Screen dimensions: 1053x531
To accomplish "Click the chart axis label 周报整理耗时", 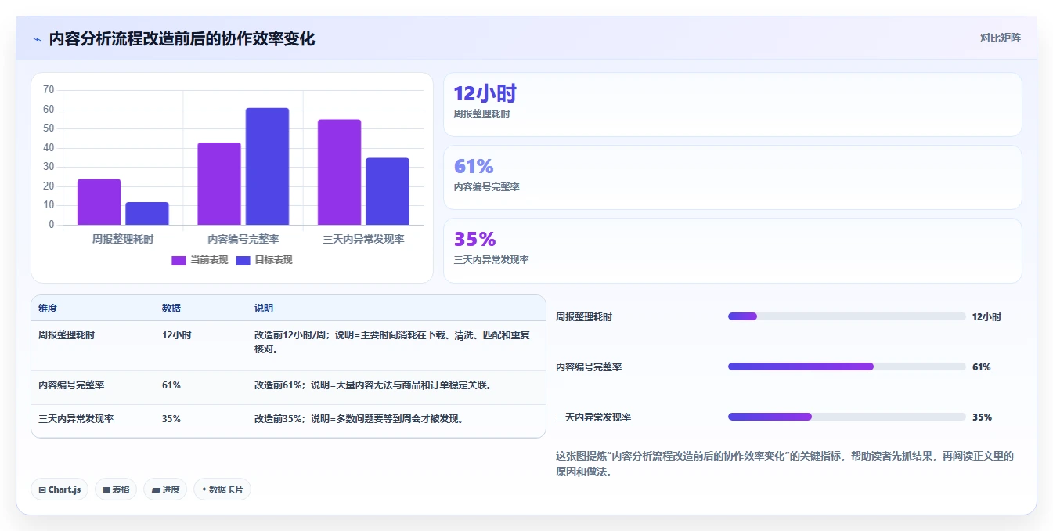I will point(123,239).
